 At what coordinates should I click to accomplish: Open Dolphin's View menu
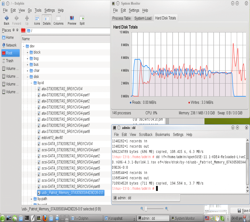coord(22,10)
